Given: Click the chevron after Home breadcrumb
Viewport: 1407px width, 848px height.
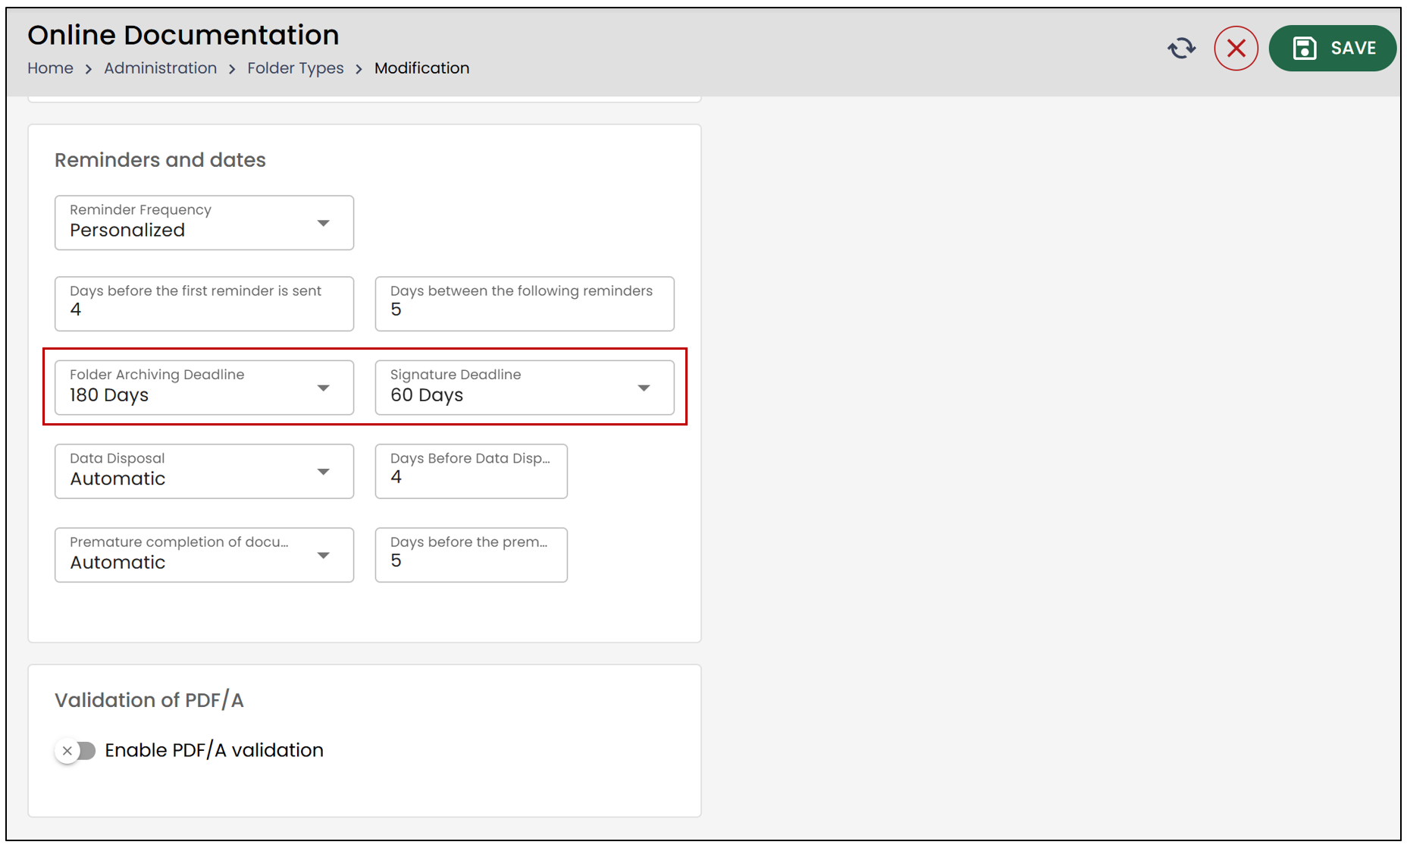Looking at the screenshot, I should [x=89, y=69].
